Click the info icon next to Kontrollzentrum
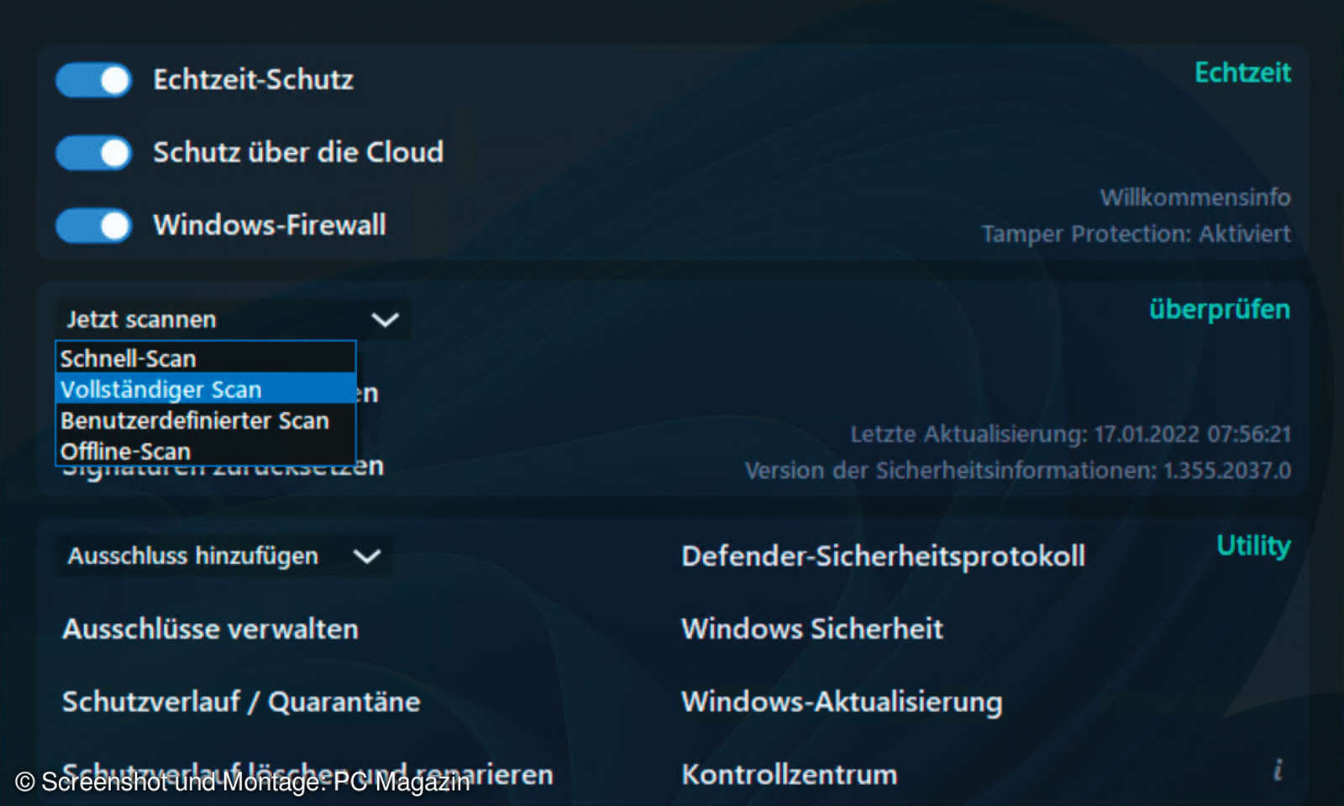Image resolution: width=1344 pixels, height=806 pixels. click(1277, 768)
